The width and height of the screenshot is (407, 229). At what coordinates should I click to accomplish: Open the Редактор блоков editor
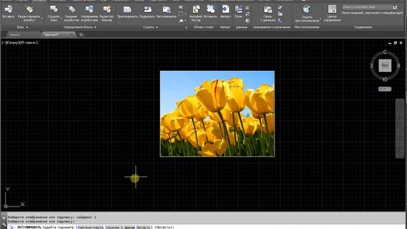pyautogui.click(x=106, y=13)
